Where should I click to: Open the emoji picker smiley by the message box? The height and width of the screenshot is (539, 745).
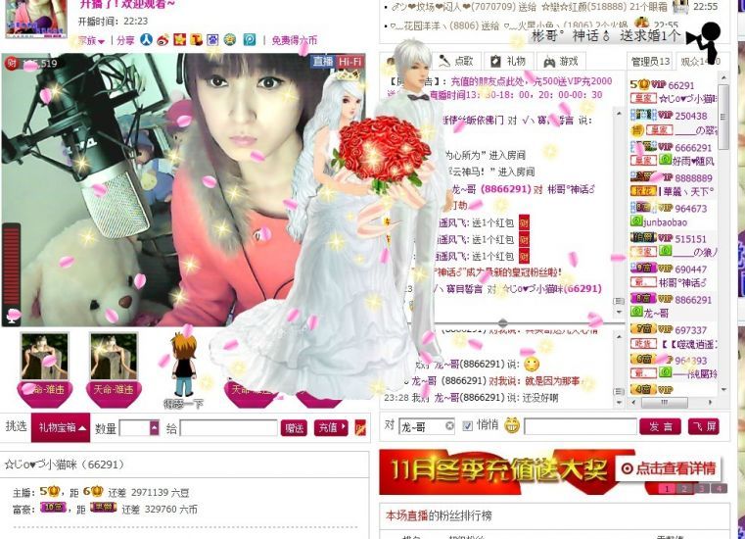pyautogui.click(x=512, y=425)
